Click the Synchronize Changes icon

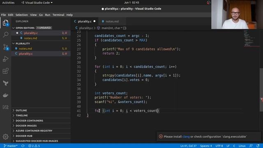click(23, 146)
